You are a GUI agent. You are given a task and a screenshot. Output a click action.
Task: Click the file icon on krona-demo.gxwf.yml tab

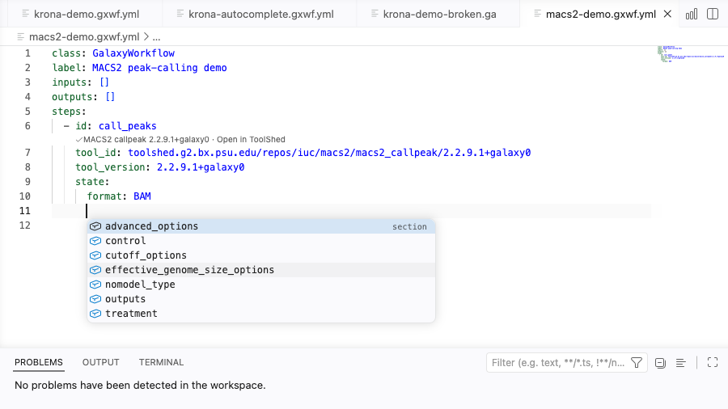click(26, 14)
